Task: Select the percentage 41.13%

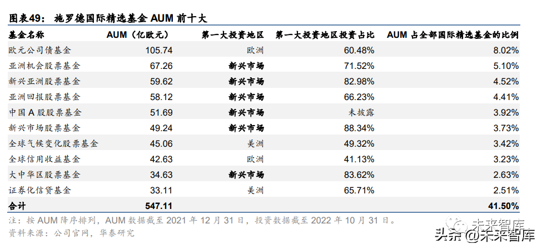Action: pyautogui.click(x=359, y=160)
